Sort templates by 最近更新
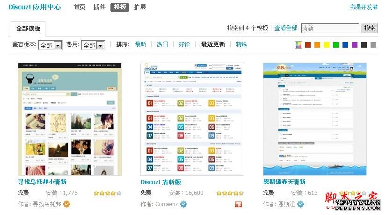The image size is (386, 215). pos(213,44)
